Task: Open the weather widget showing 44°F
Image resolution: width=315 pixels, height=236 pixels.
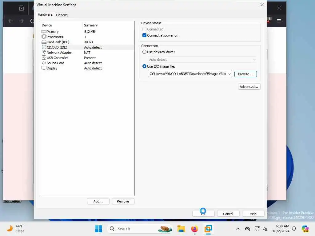Action: pyautogui.click(x=15, y=229)
